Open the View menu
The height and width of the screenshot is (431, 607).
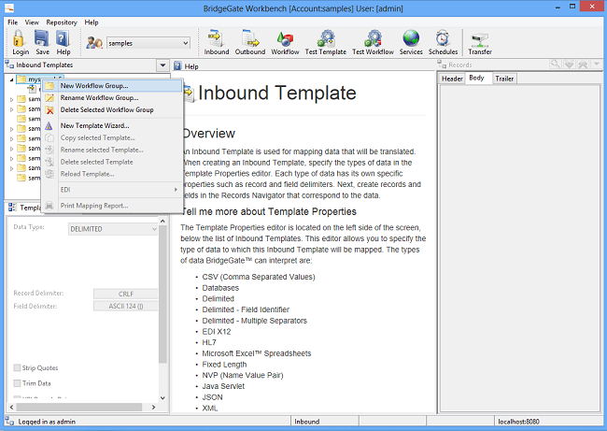point(32,22)
